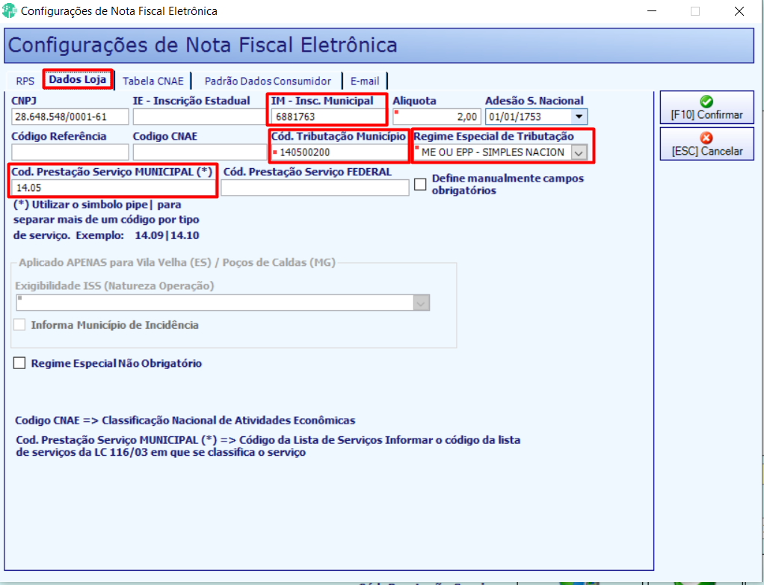The image size is (764, 585).
Task: Open Adesão S. Nacional date dropdown
Action: click(579, 117)
